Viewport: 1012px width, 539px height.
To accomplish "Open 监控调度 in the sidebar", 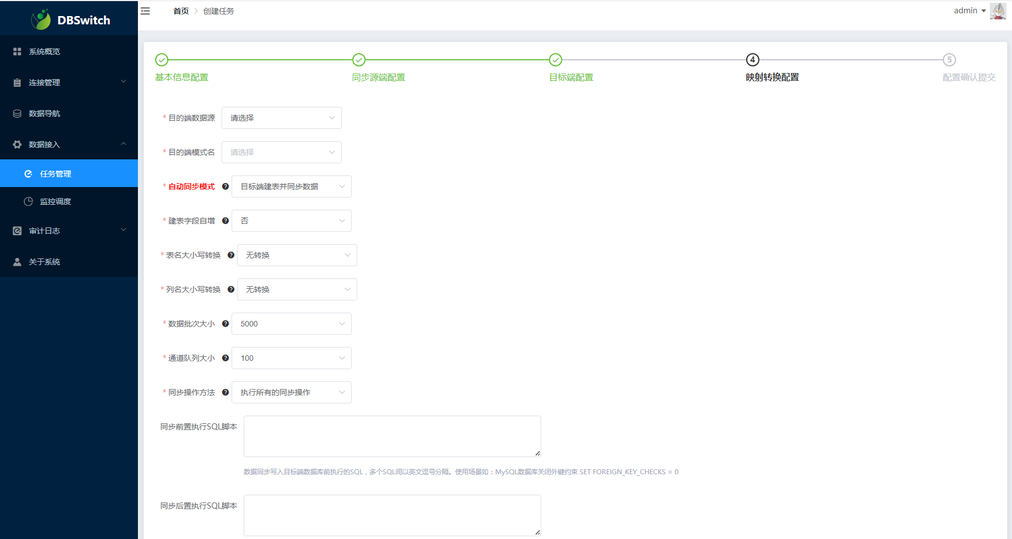I will [x=55, y=201].
